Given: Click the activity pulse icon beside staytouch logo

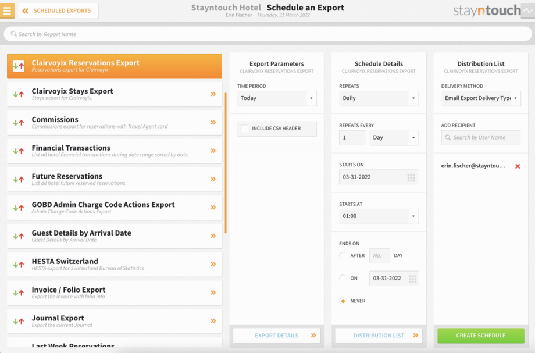Looking at the screenshot, I should [x=528, y=10].
